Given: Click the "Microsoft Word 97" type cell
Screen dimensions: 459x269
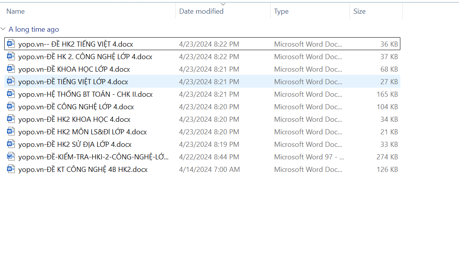Looking at the screenshot, I should [308, 157].
